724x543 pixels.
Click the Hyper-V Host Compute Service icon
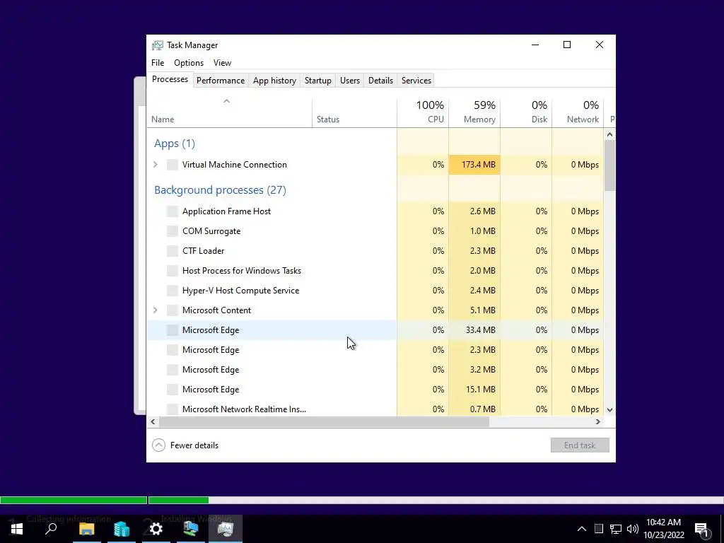click(173, 291)
